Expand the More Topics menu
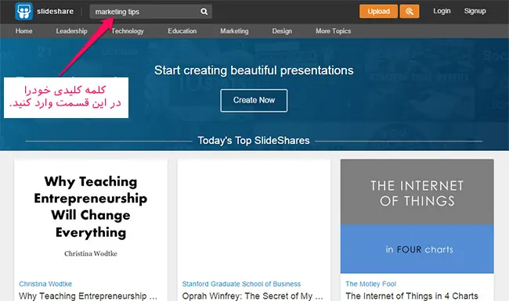The width and height of the screenshot is (509, 301). point(333,31)
